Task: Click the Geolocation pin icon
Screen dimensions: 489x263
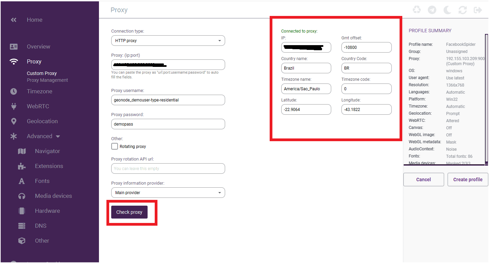Action: 14,121
